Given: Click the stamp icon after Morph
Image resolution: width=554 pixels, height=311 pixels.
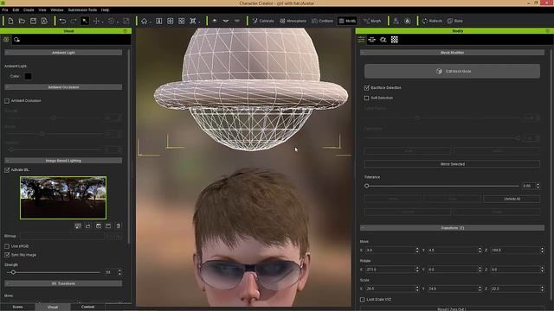Looking at the screenshot, I should tap(396, 21).
